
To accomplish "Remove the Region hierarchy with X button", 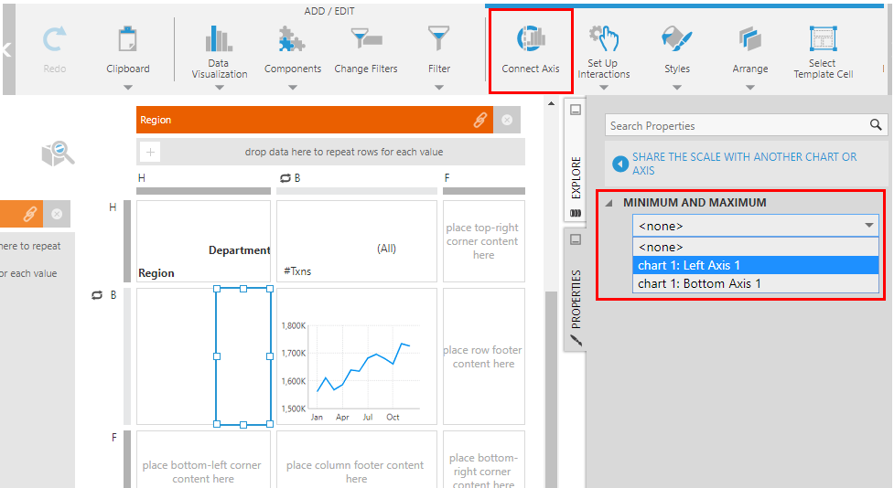I will [507, 120].
